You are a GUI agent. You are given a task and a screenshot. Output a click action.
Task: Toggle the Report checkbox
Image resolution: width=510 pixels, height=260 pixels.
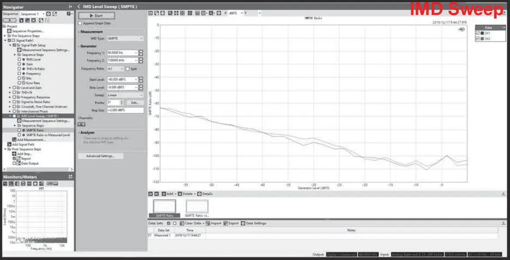[x=14, y=159]
